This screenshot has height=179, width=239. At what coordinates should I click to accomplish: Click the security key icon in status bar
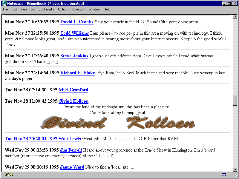click(x=9, y=175)
